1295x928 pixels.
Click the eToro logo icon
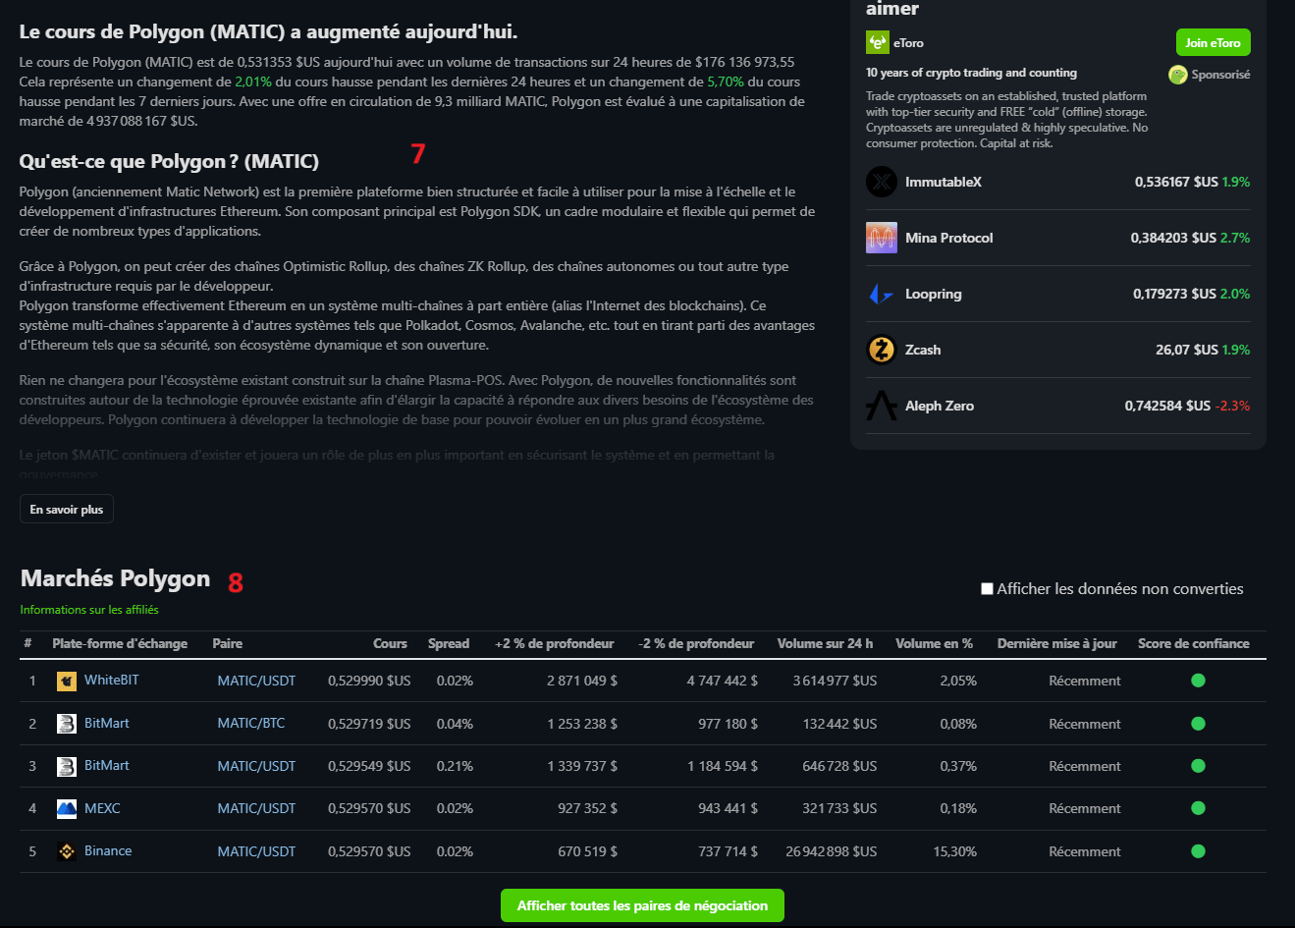tap(877, 42)
